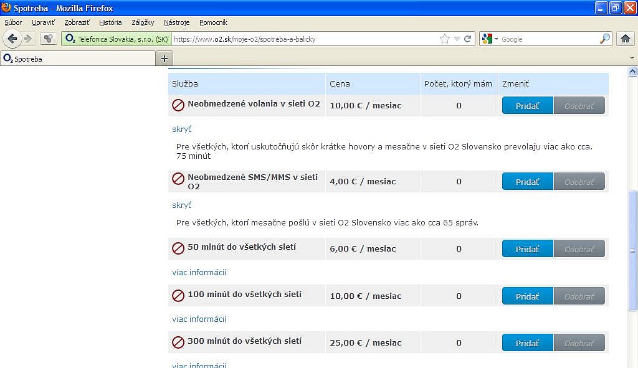The height and width of the screenshot is (368, 638).
Task: Click the Telefonica Slovakia site identity badge
Action: coord(116,39)
